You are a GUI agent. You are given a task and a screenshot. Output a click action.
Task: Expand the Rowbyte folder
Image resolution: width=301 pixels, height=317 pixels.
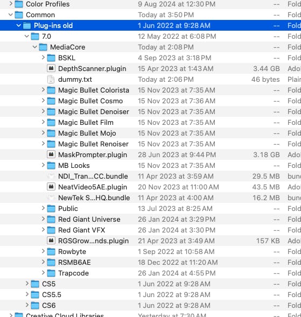click(43, 251)
